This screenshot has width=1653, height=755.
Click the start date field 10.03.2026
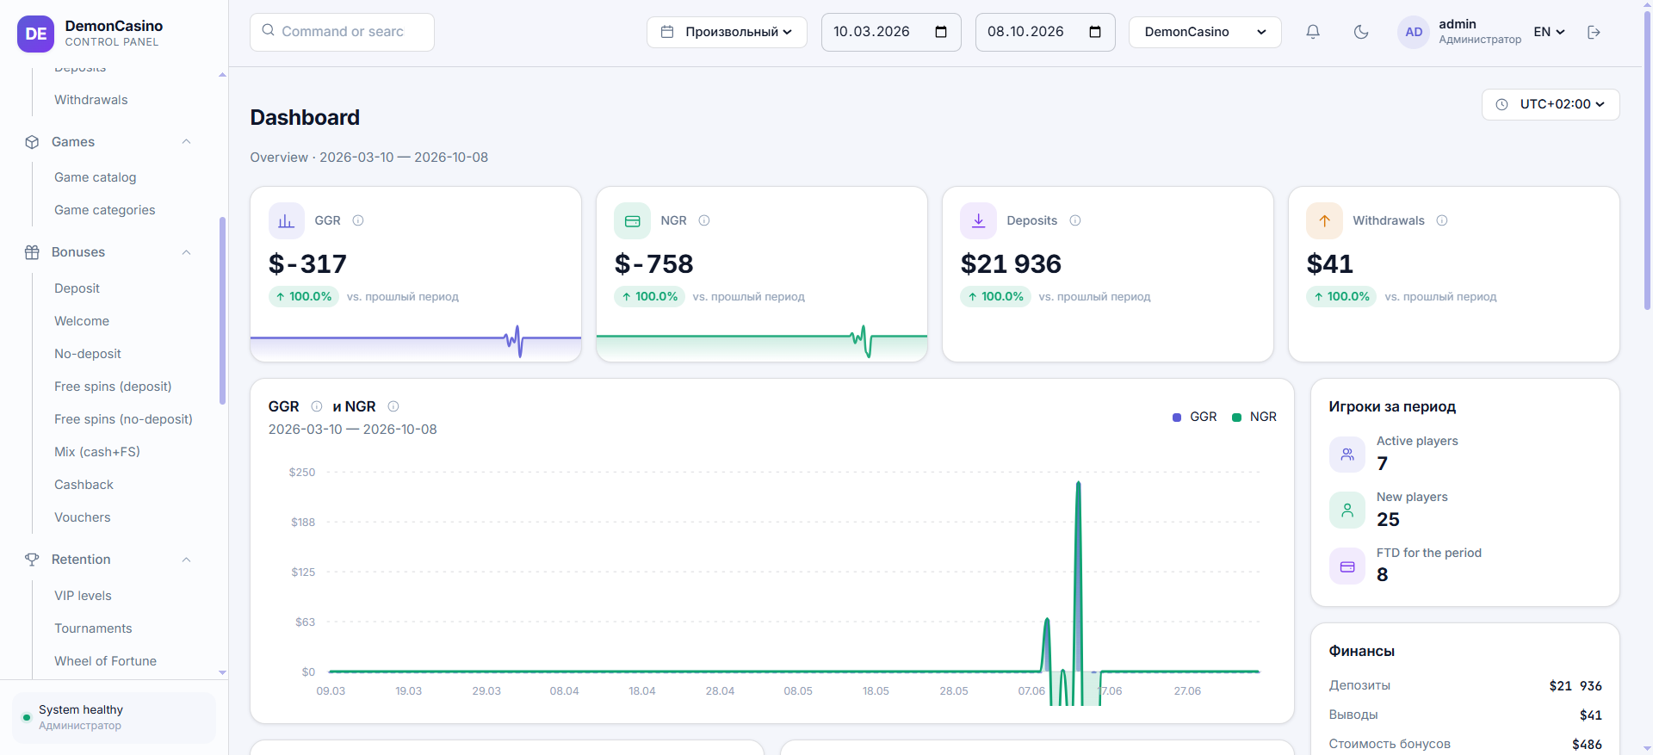tap(891, 32)
